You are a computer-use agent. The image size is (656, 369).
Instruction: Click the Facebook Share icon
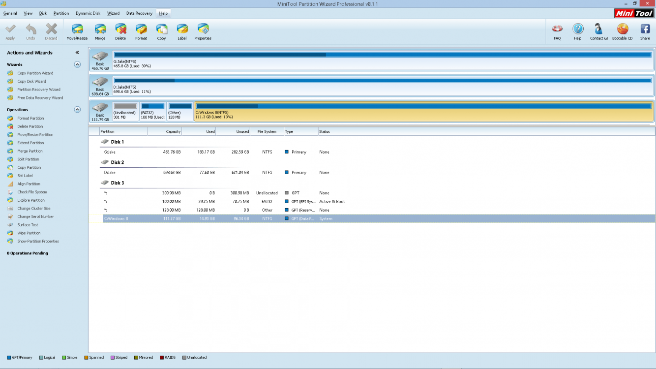tap(645, 29)
